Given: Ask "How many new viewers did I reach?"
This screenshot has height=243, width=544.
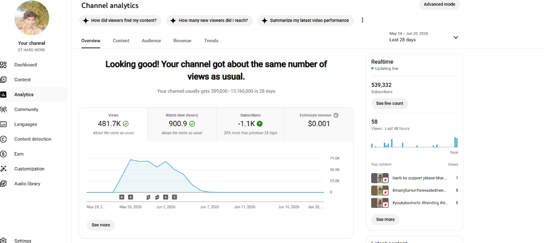Looking at the screenshot, I should coord(209,20).
